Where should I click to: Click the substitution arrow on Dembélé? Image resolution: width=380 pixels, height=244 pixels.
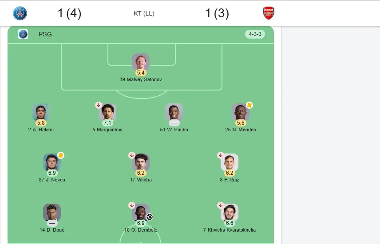[131, 205]
